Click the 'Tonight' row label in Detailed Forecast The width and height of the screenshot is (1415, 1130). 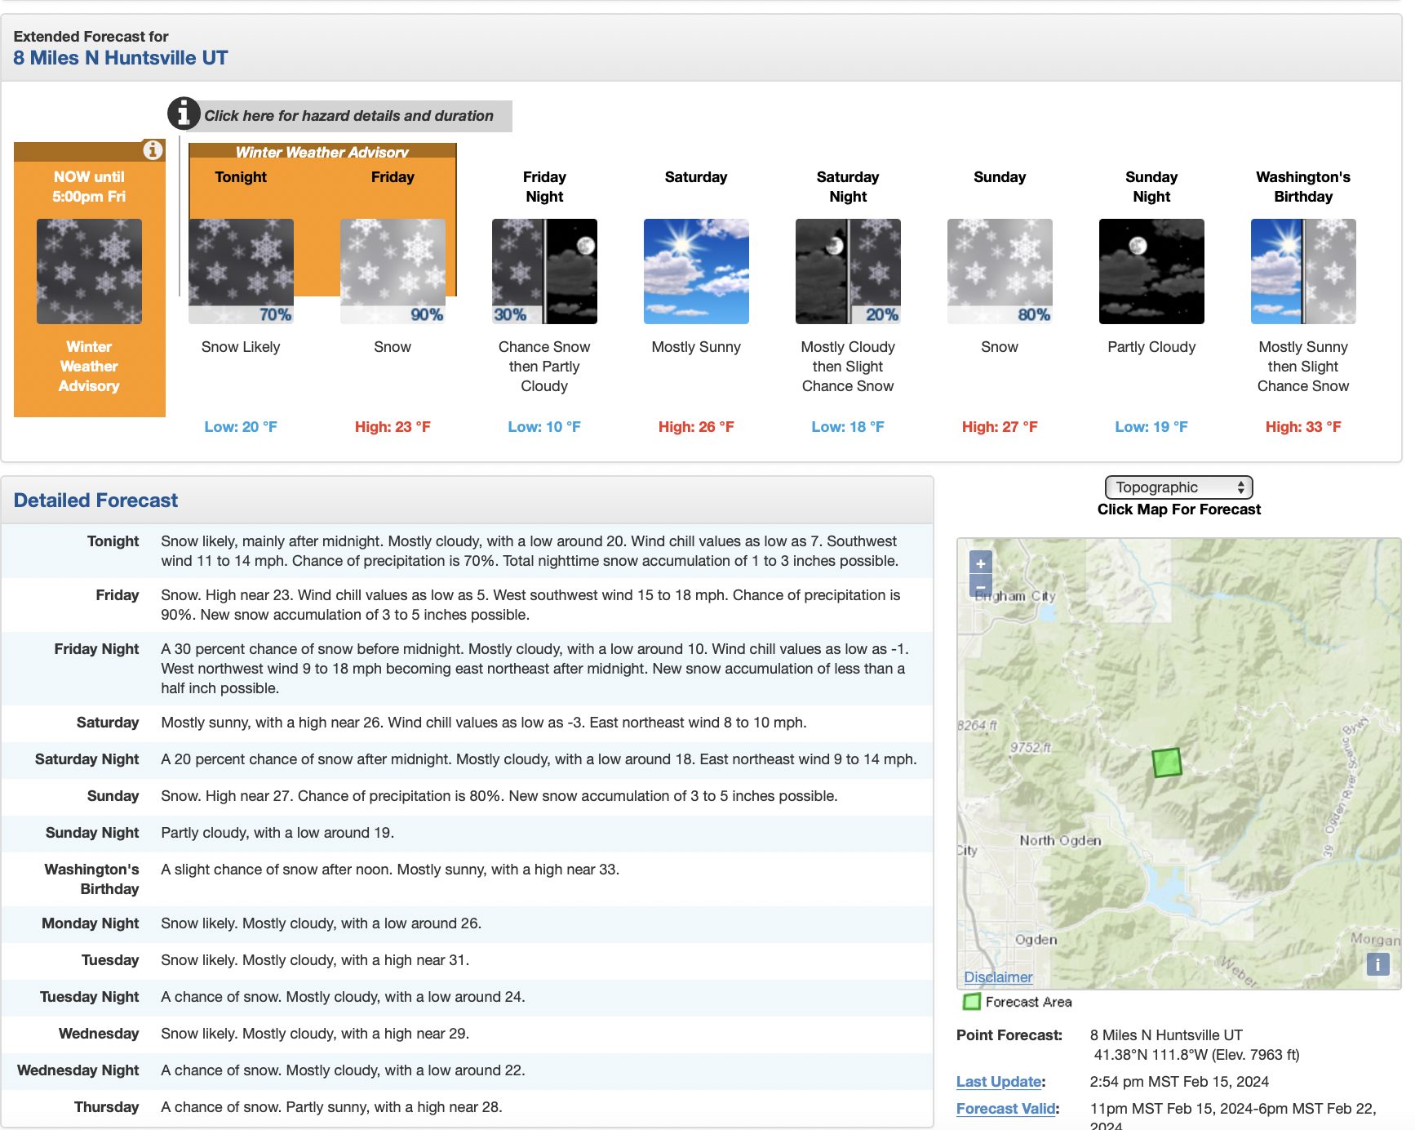pyautogui.click(x=113, y=541)
